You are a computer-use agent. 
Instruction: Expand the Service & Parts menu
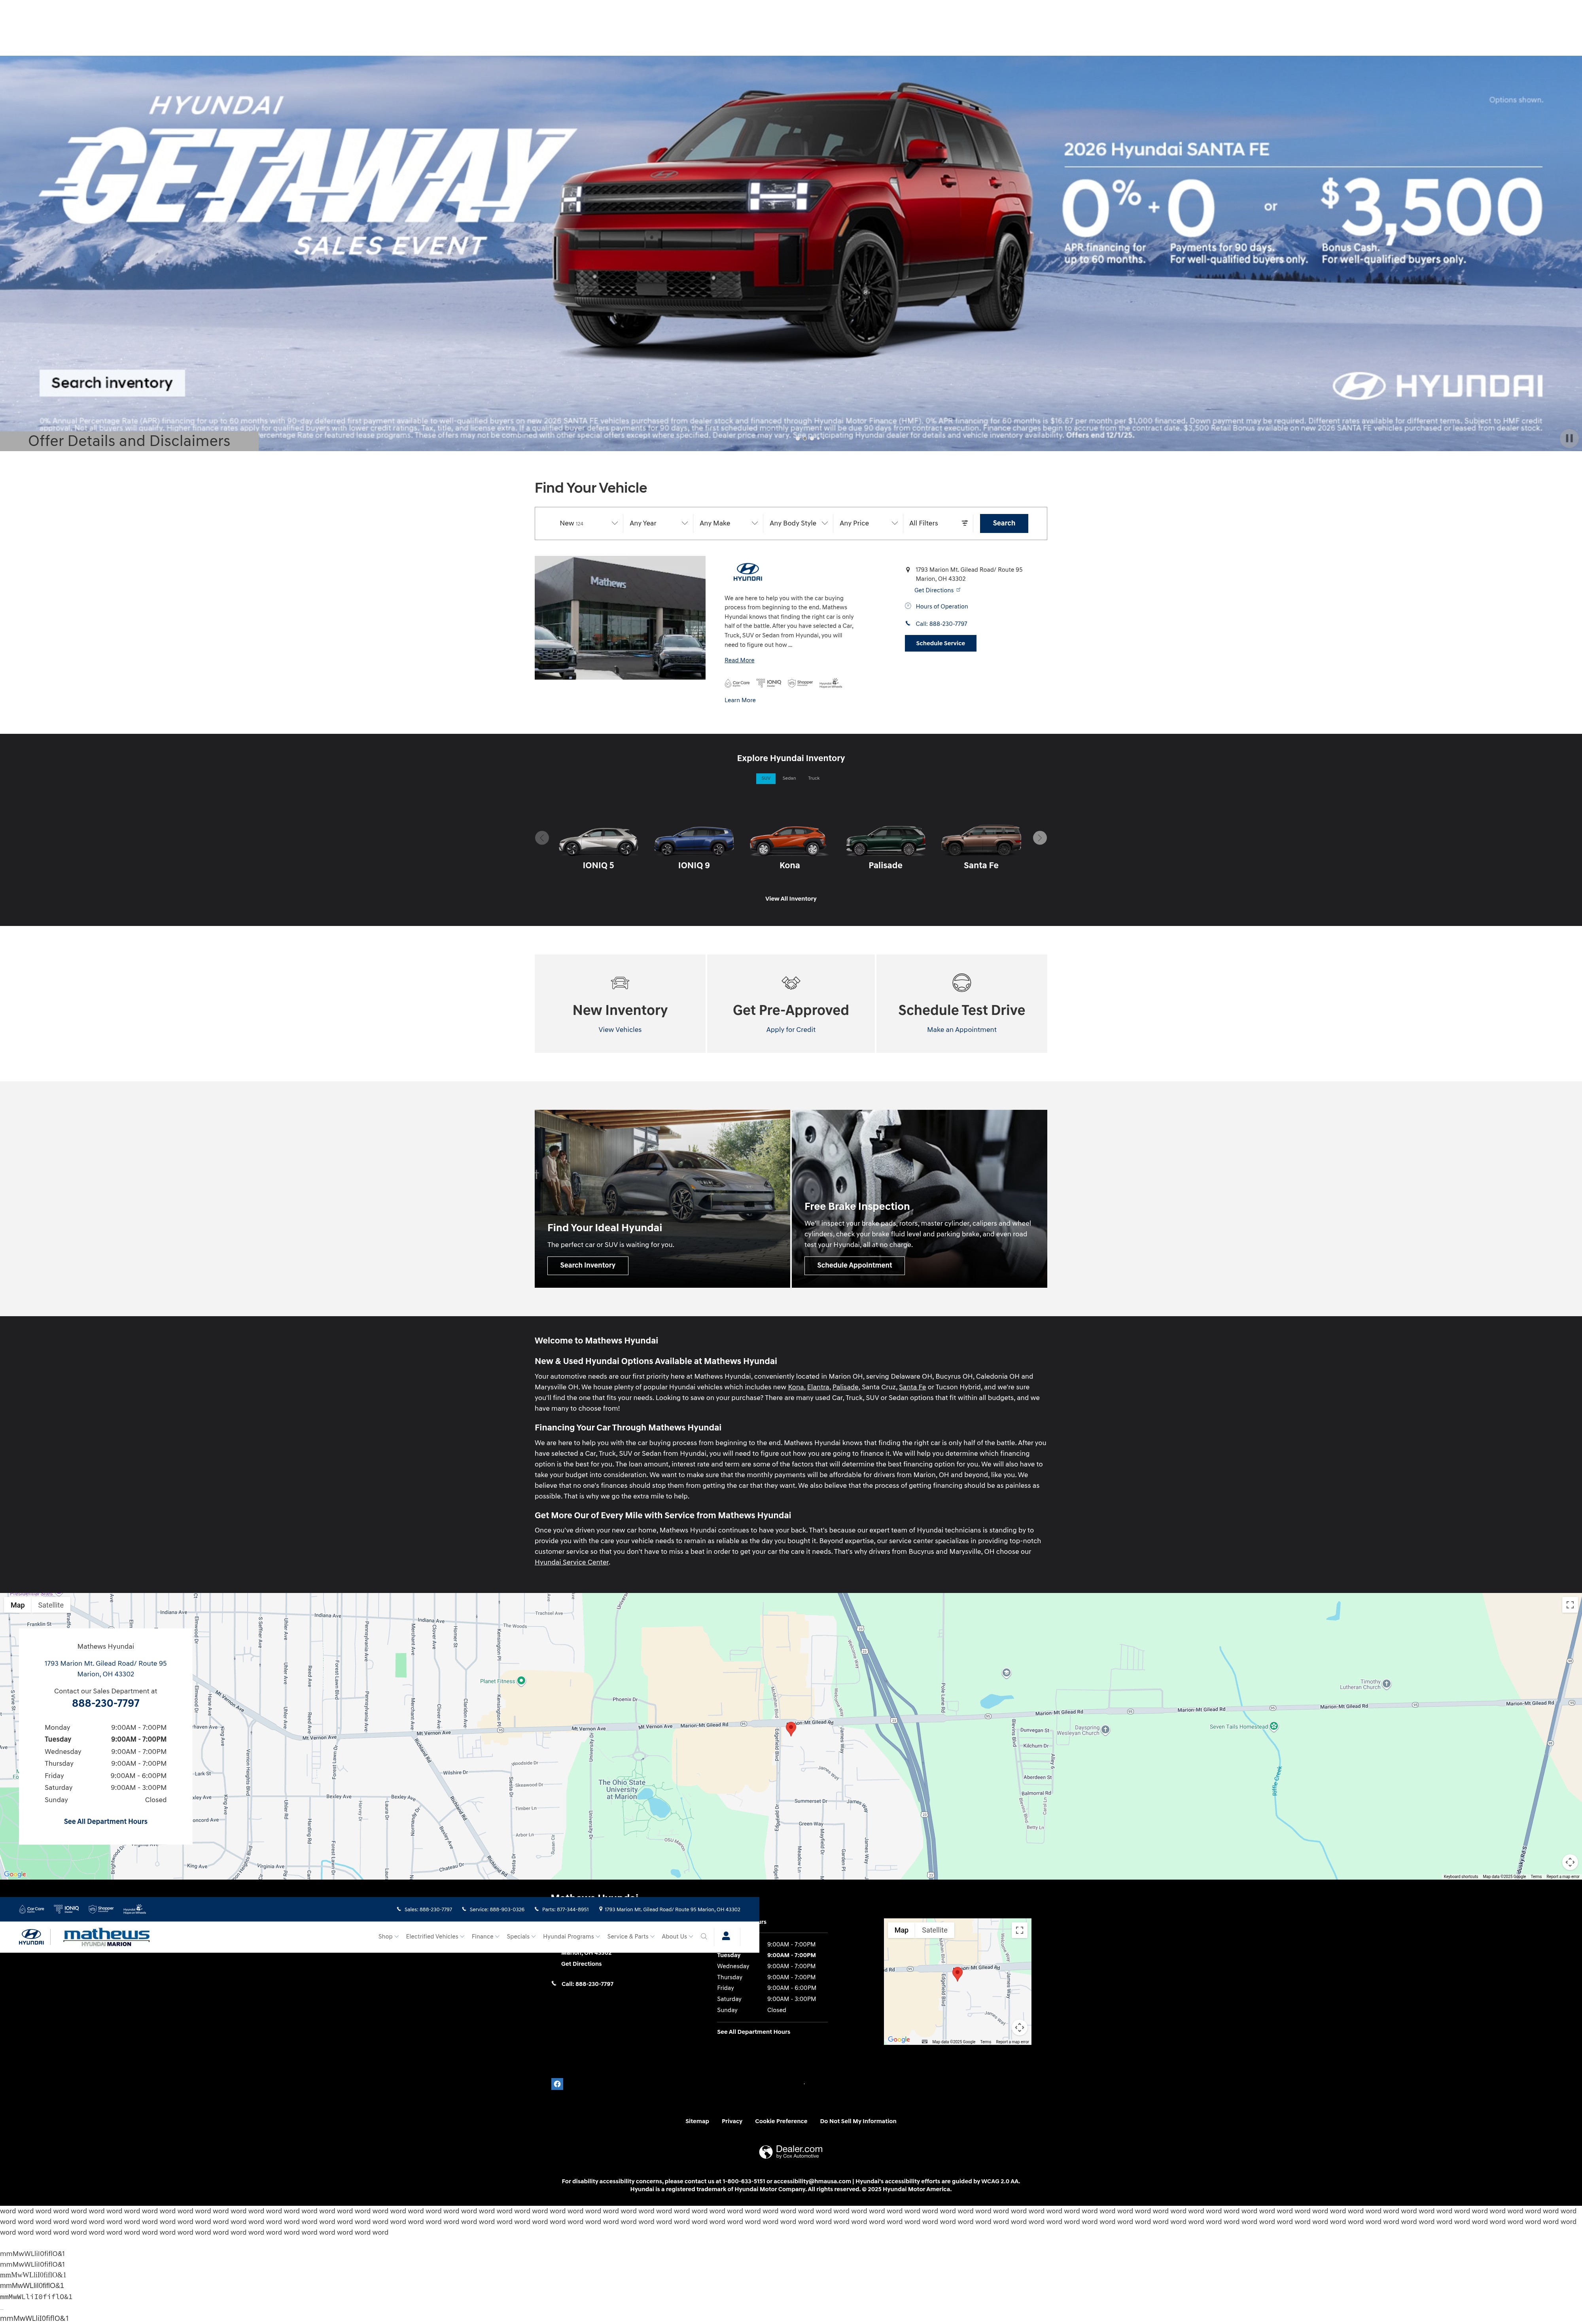630,1937
